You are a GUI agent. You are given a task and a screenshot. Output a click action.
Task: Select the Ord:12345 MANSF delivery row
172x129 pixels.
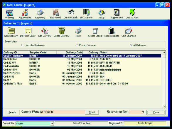coord(82,63)
